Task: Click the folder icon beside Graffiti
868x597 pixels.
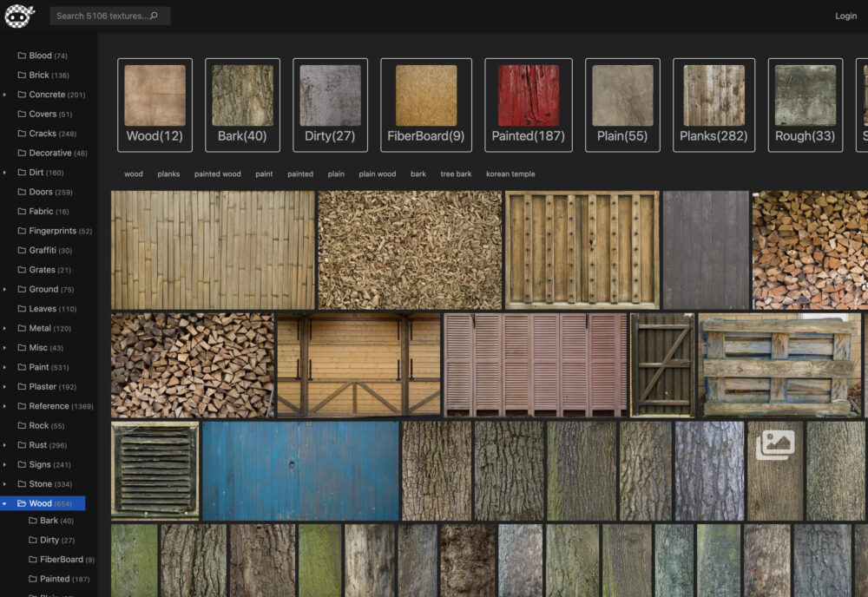Action: pos(23,251)
